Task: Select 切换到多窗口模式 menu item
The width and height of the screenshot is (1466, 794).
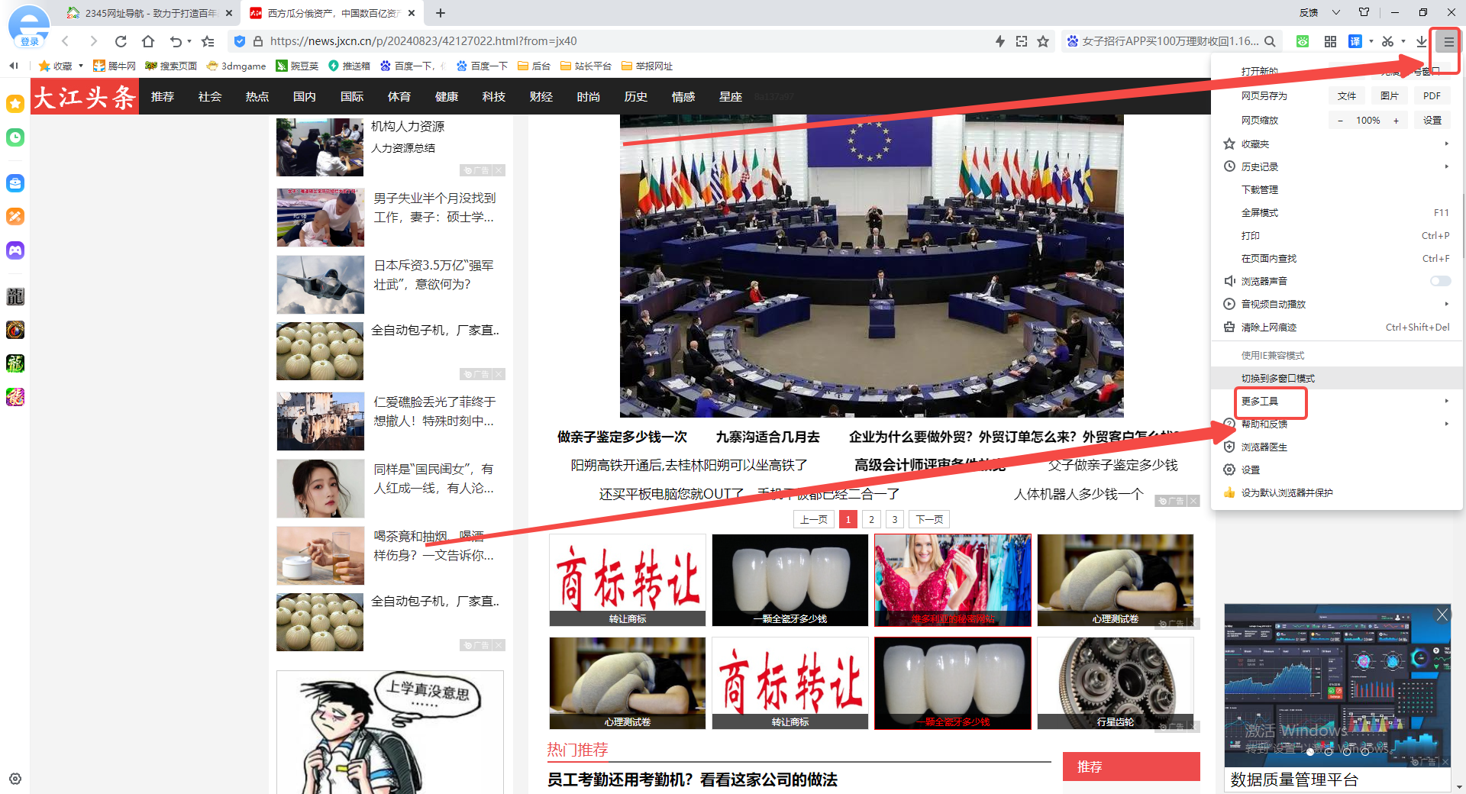Action: [x=1337, y=378]
